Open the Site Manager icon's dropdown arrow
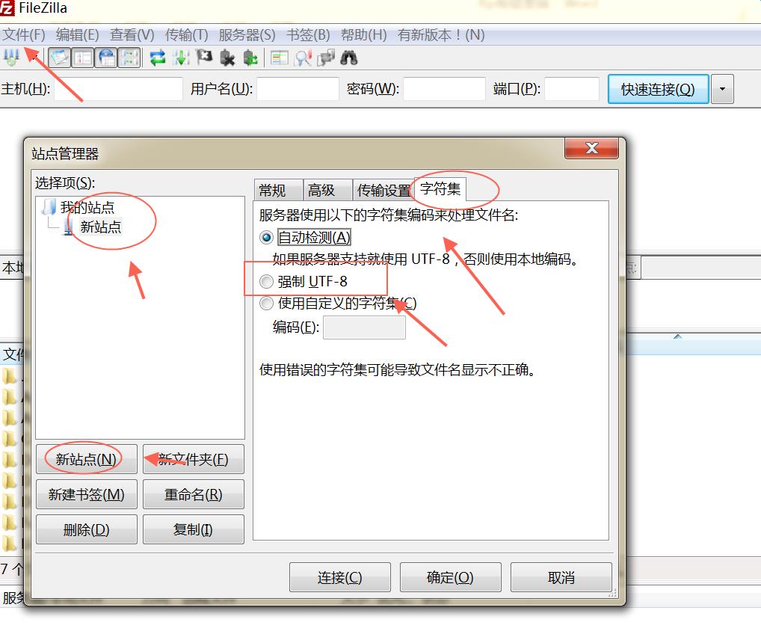761x640 pixels. 32,58
